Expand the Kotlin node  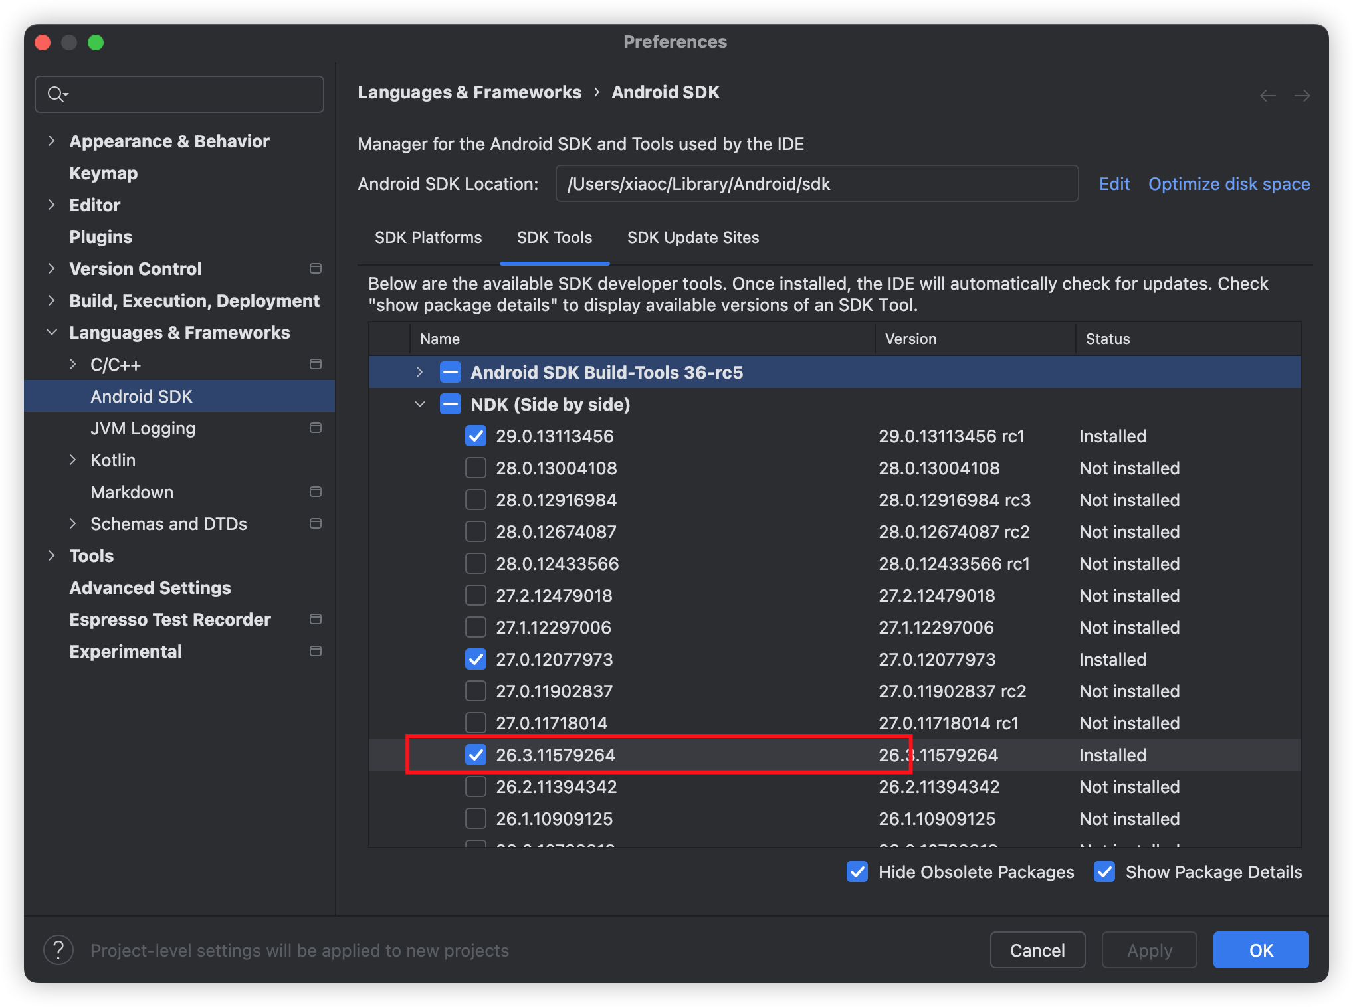pyautogui.click(x=72, y=460)
